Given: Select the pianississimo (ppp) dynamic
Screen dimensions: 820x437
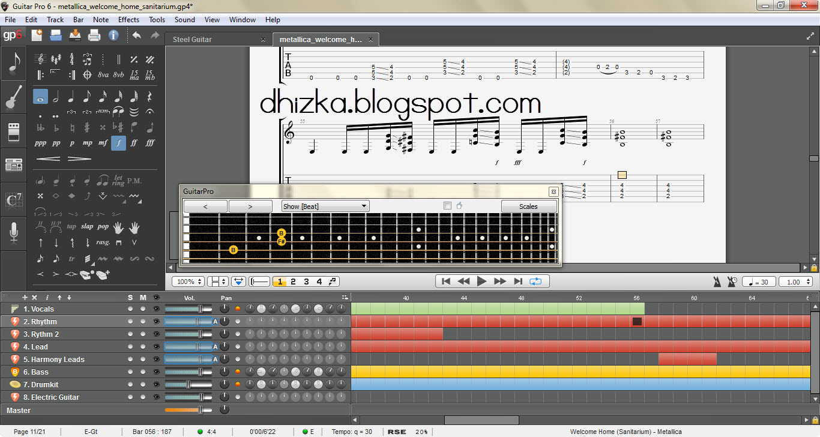Looking at the screenshot, I should (40, 143).
